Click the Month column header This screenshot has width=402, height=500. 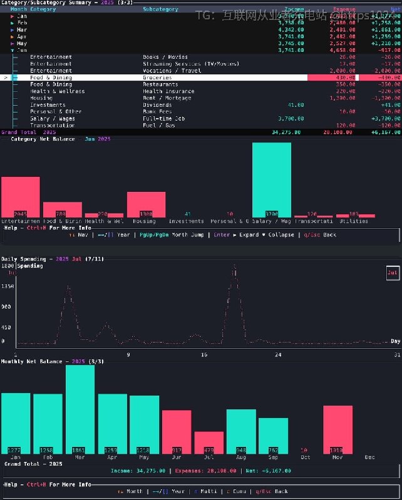[x=19, y=9]
